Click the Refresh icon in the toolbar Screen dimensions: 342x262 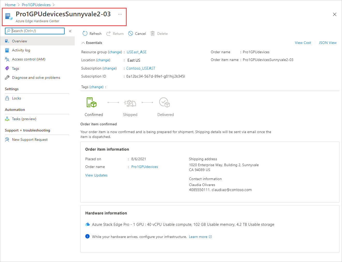tap(85, 33)
